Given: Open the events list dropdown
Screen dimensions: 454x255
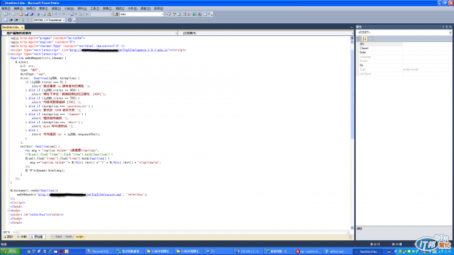Looking at the screenshot, I should 352,34.
